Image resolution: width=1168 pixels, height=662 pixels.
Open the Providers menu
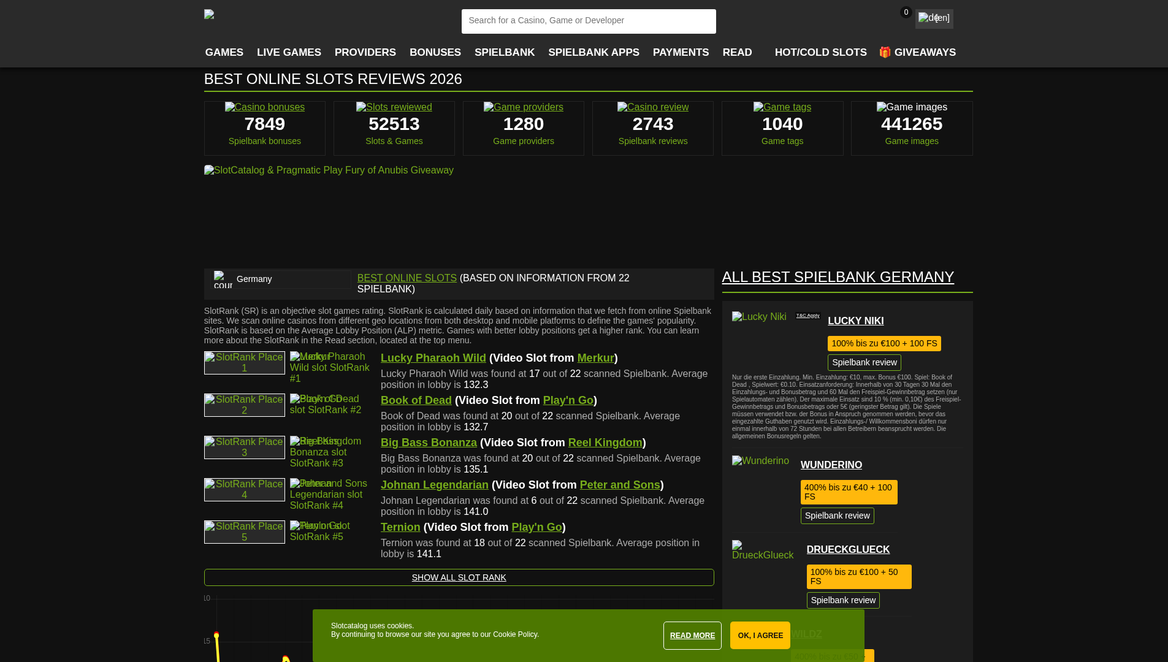coord(365,53)
